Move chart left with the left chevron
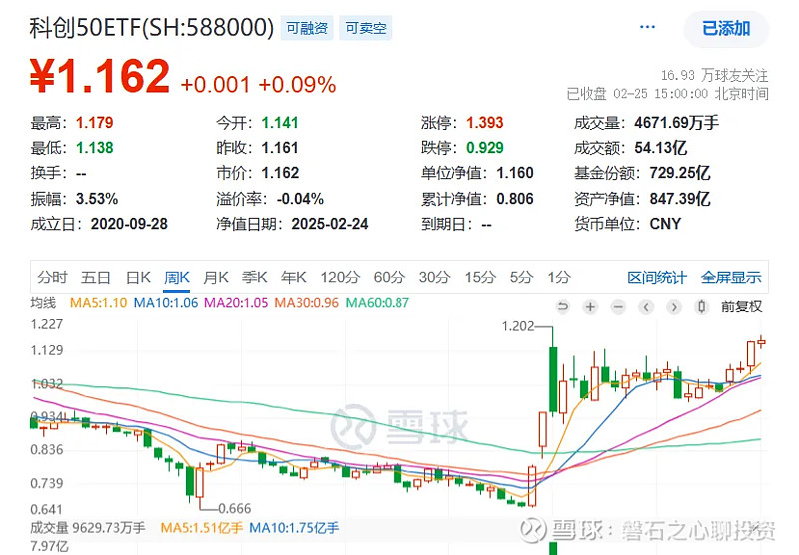Image resolution: width=799 pixels, height=555 pixels. click(646, 307)
